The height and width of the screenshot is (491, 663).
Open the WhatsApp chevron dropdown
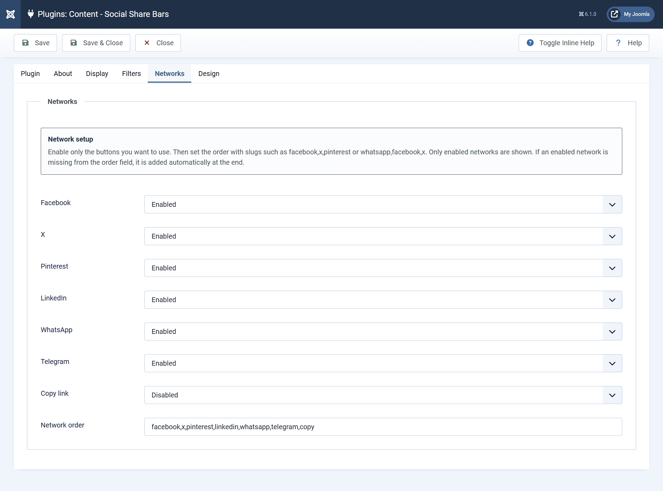pos(612,331)
